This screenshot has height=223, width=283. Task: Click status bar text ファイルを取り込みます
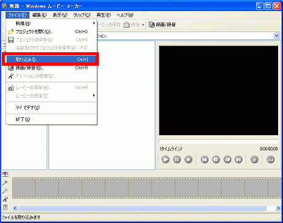point(21,217)
